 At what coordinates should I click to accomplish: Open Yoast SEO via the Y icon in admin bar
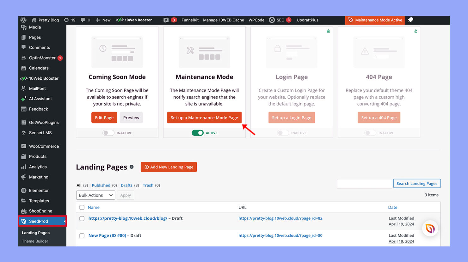pyautogui.click(x=166, y=20)
